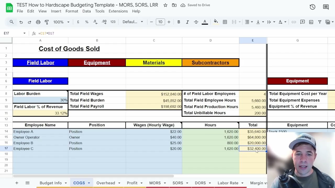335x188 pixels.
Task: Star the document title
Action: pos(165,5)
